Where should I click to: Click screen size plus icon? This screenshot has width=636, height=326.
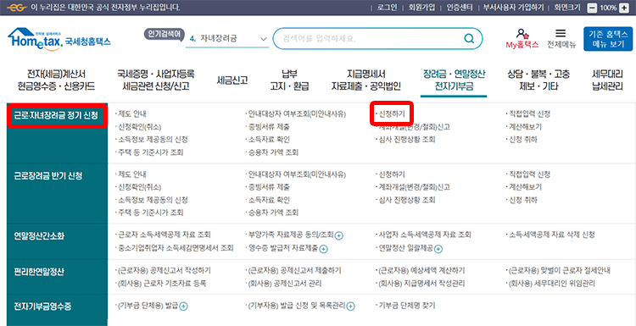click(623, 8)
